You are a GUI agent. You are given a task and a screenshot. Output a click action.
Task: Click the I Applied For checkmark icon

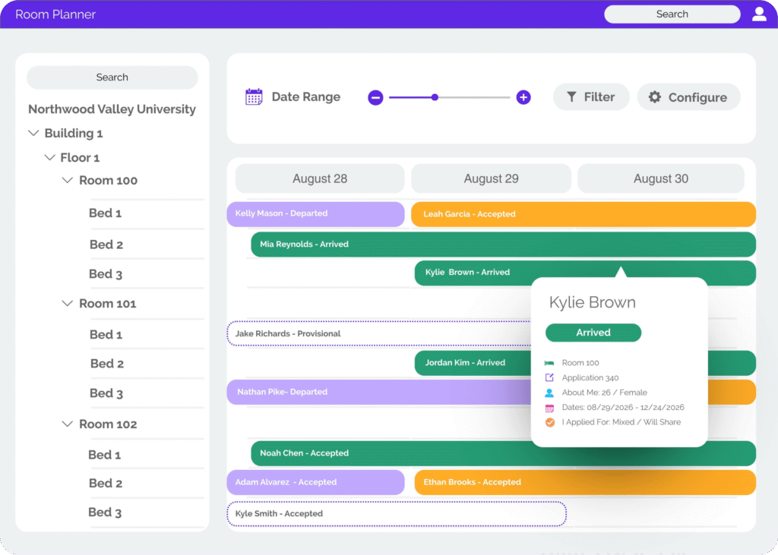click(549, 422)
